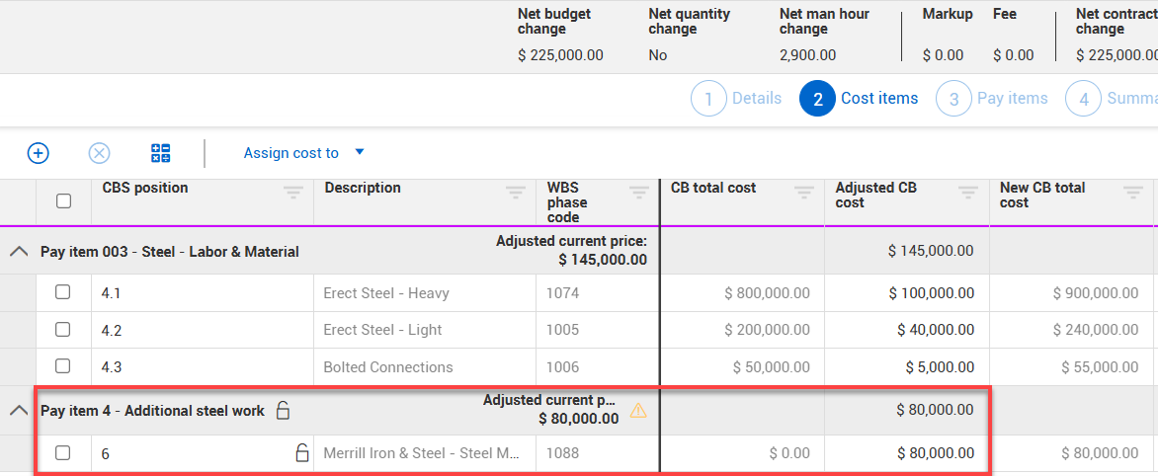Click the unlock icon beside Pay item 4 title
Viewport: 1158px width, 476px height.
pyautogui.click(x=283, y=410)
